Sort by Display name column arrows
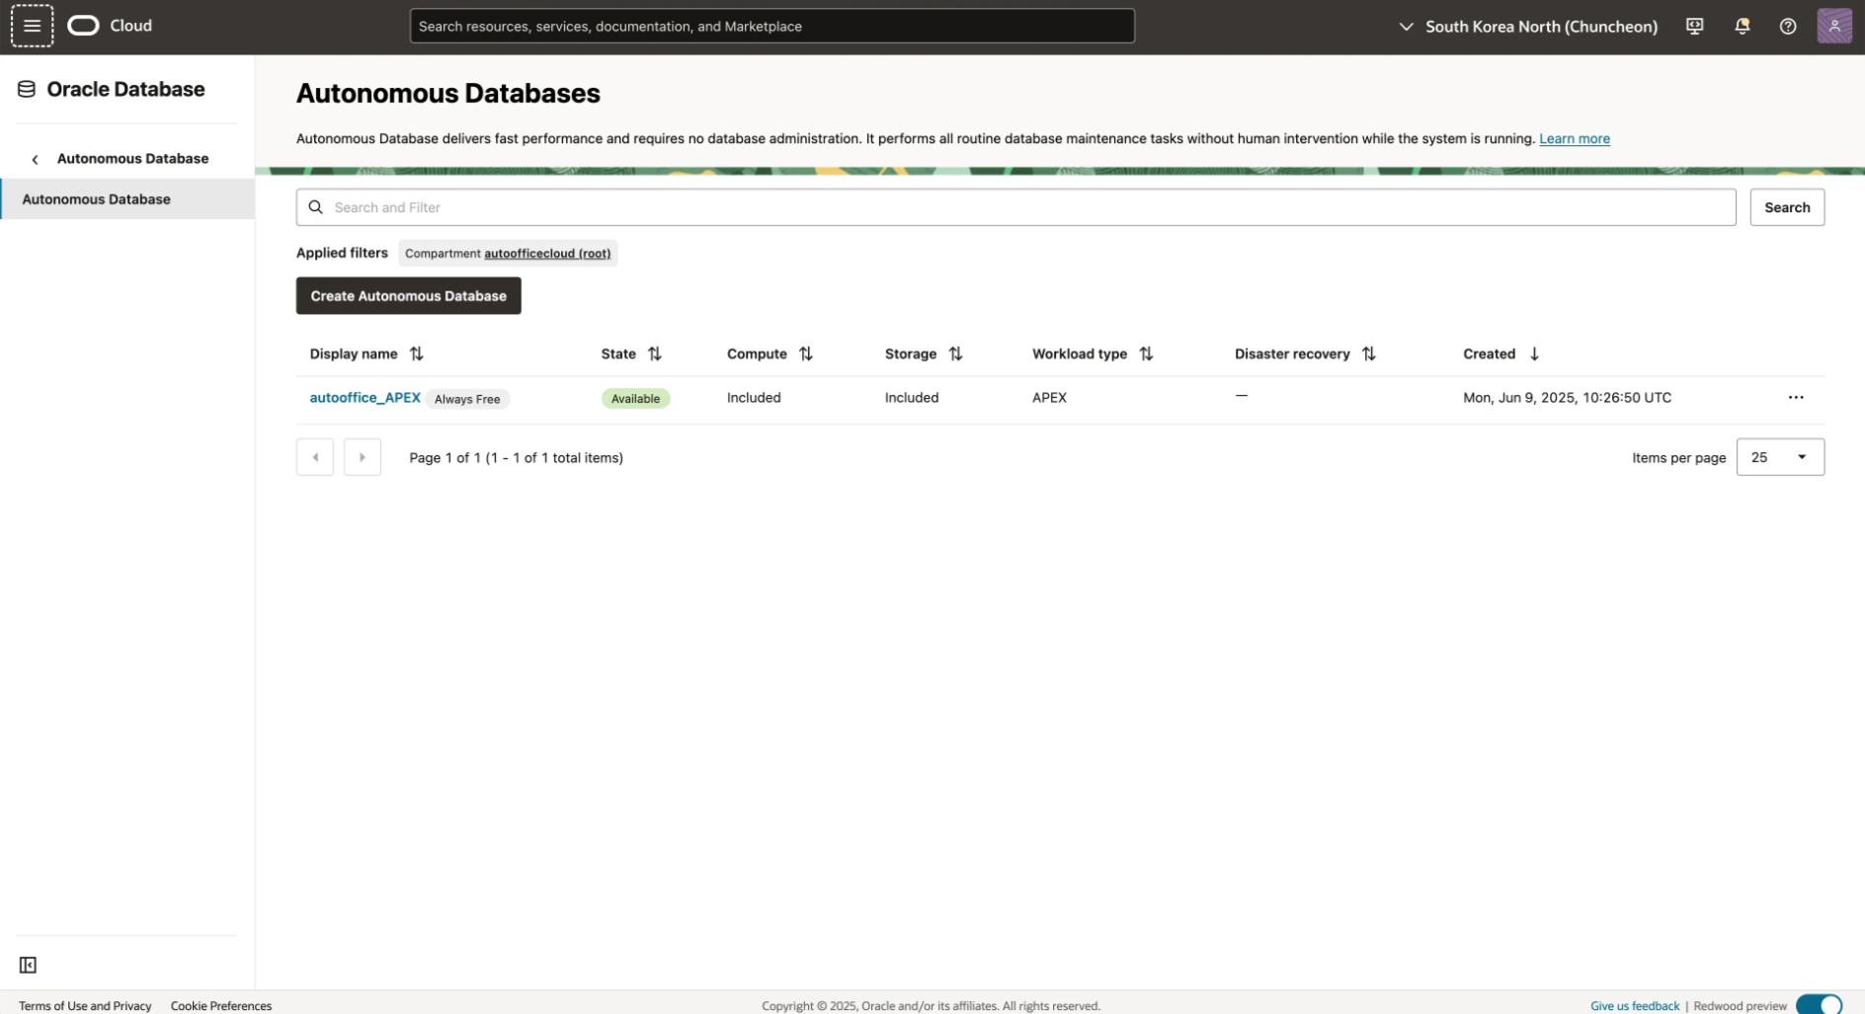Image resolution: width=1865 pixels, height=1014 pixels. (417, 353)
